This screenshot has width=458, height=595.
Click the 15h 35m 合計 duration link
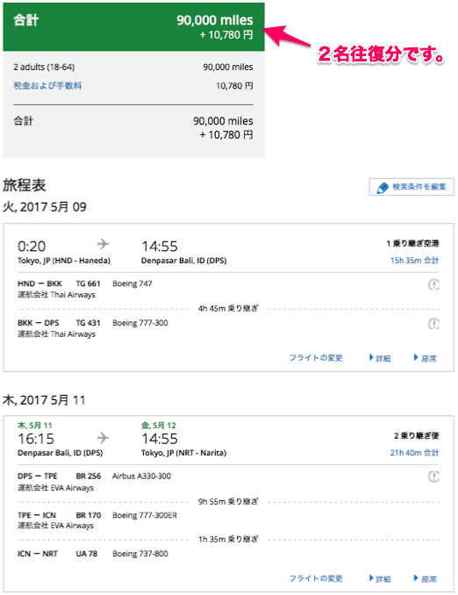[415, 261]
